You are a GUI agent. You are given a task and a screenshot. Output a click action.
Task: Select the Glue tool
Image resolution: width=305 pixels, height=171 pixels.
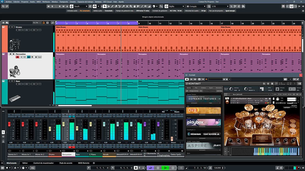click(123, 6)
